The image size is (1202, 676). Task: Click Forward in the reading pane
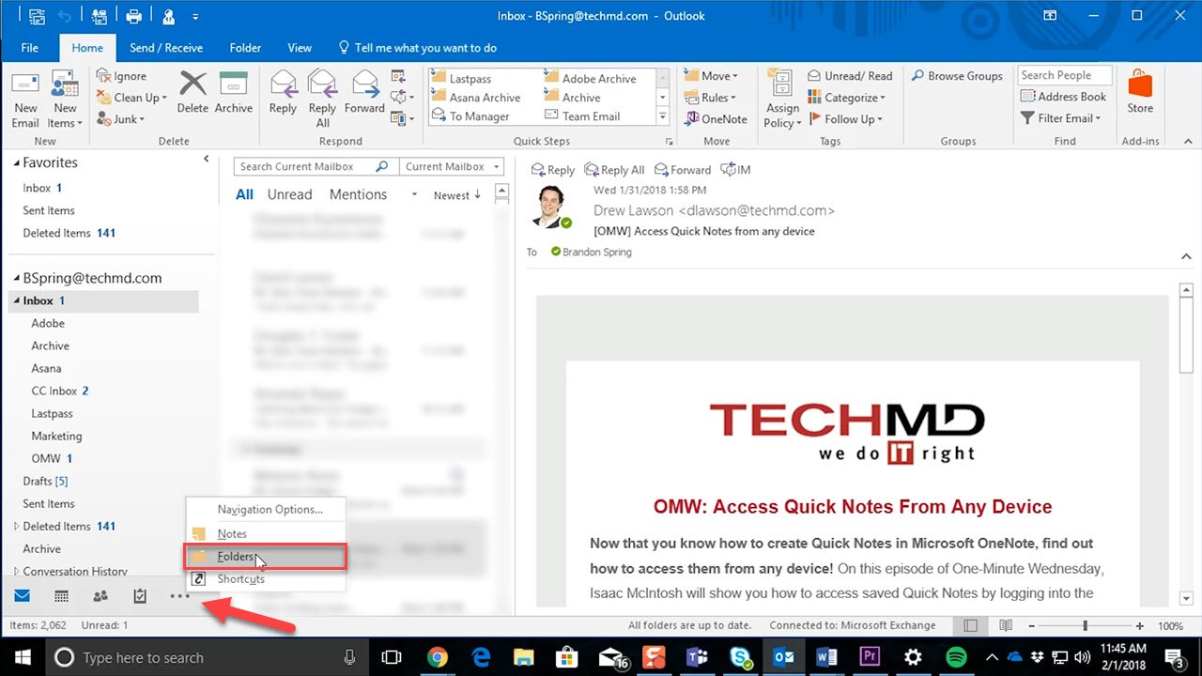click(683, 170)
